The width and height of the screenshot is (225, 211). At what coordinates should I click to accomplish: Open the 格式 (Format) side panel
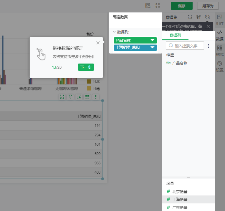(219, 51)
